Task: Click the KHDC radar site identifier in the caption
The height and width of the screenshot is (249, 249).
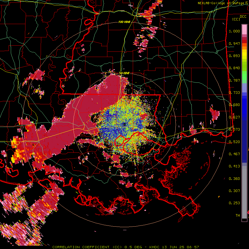Action: (x=155, y=247)
